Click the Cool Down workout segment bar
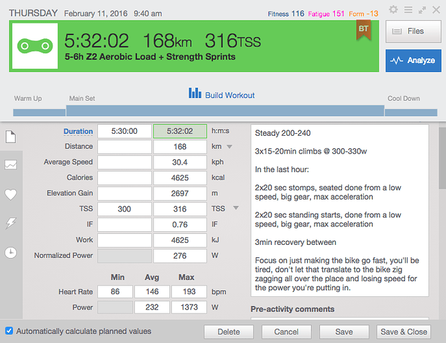 click(411, 113)
